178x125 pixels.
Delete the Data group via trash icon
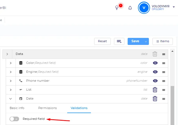pyautogui.click(x=155, y=54)
